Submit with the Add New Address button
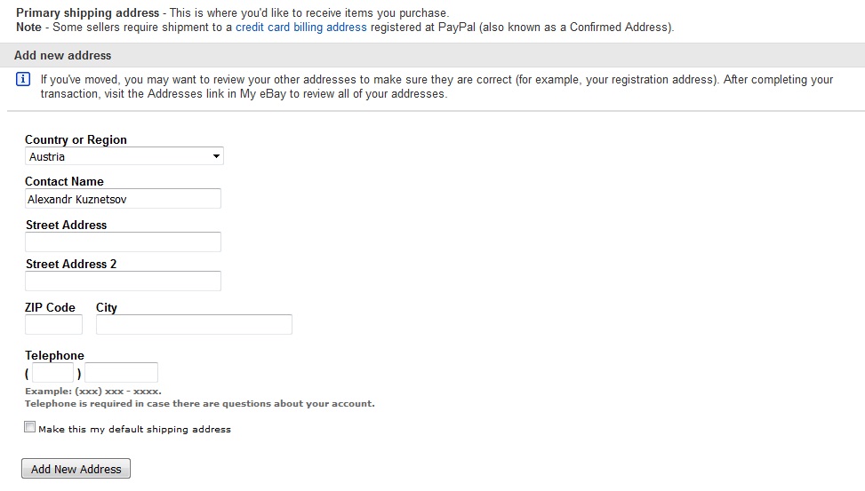The image size is (865, 491). (76, 469)
